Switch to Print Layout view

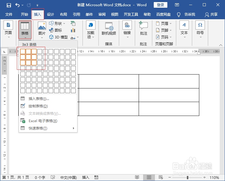point(149,177)
